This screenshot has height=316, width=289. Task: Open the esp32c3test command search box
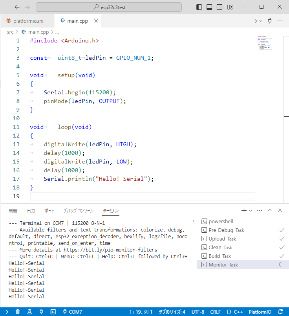point(109,7)
